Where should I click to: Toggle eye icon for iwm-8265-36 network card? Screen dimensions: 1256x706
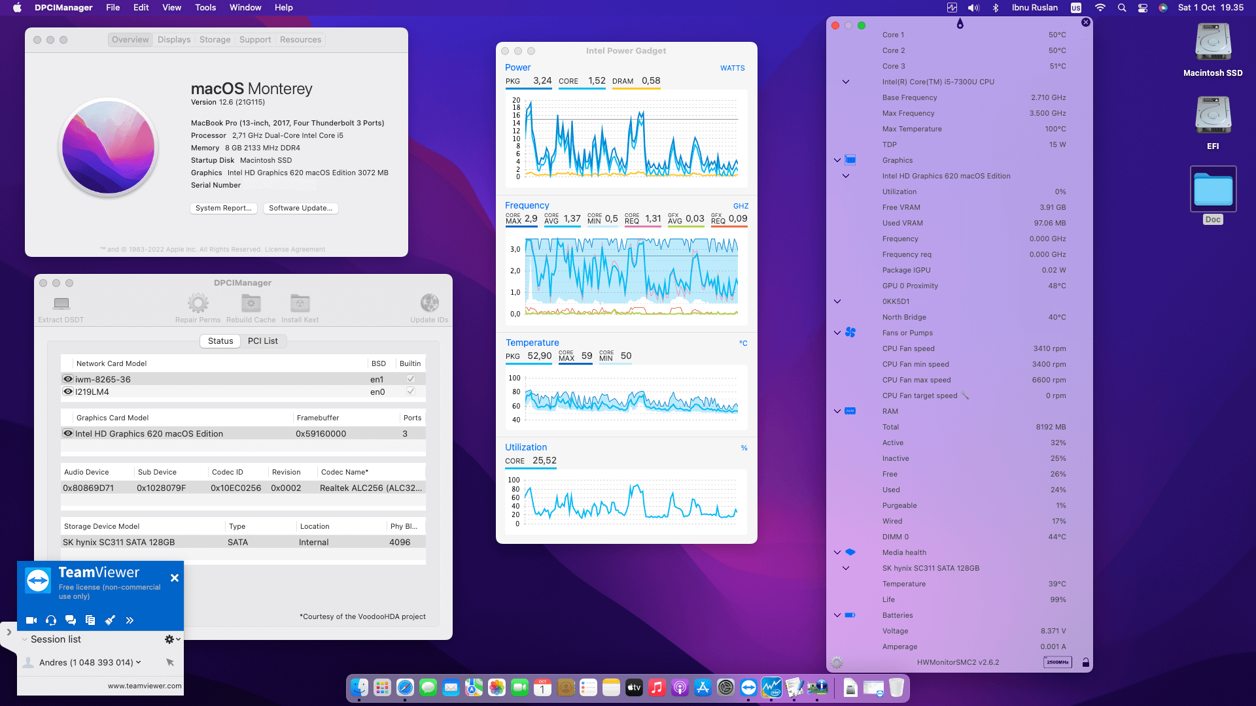coord(67,379)
